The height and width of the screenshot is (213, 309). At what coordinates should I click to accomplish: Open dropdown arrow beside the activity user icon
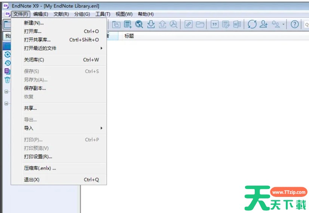coord(284,24)
